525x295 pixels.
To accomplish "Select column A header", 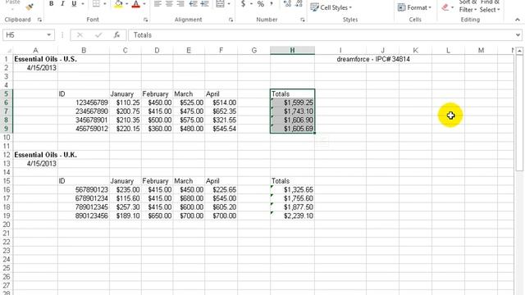I will (35, 51).
